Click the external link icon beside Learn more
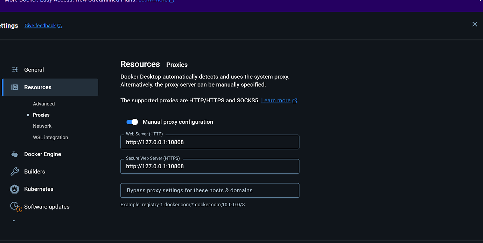 [295, 101]
